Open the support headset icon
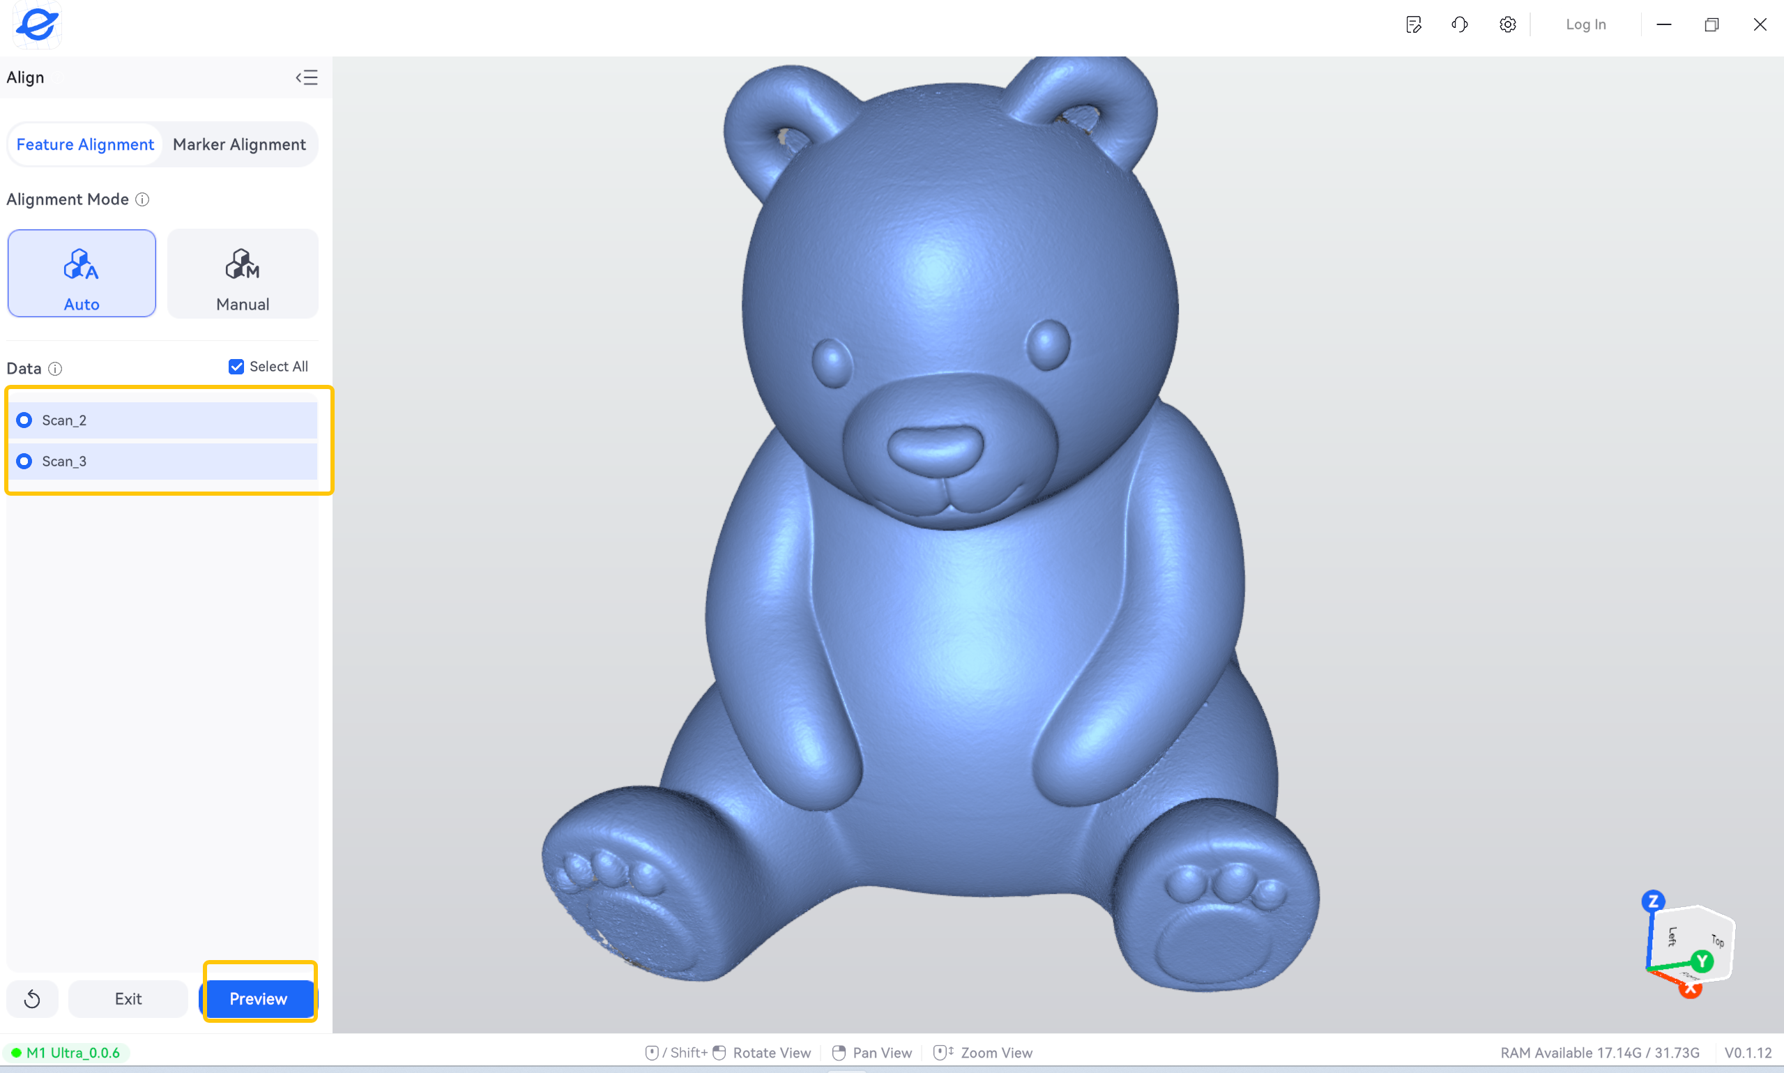1784x1073 pixels. click(1459, 24)
